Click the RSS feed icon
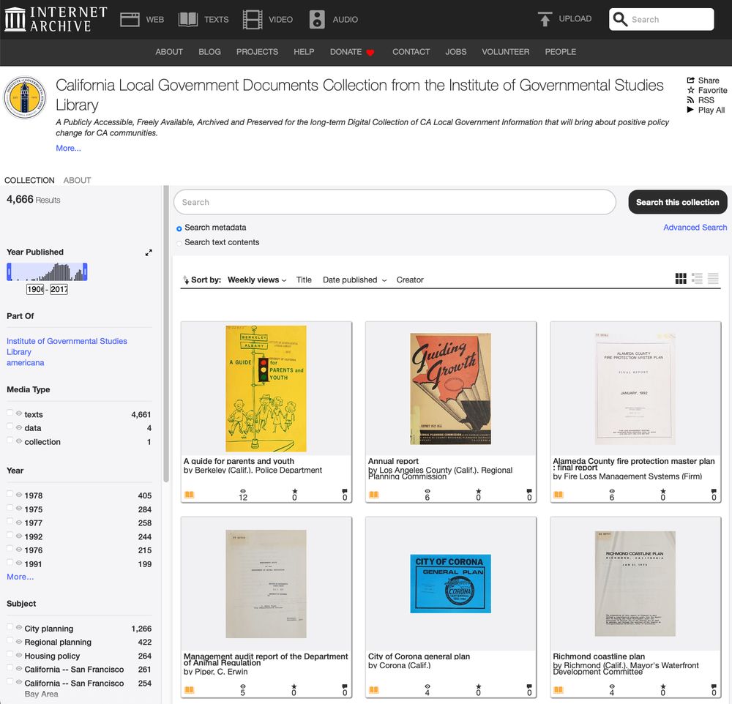 (691, 100)
